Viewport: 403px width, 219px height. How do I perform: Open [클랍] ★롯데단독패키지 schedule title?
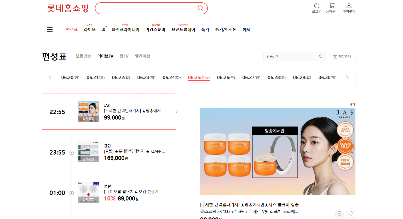[x=135, y=151]
